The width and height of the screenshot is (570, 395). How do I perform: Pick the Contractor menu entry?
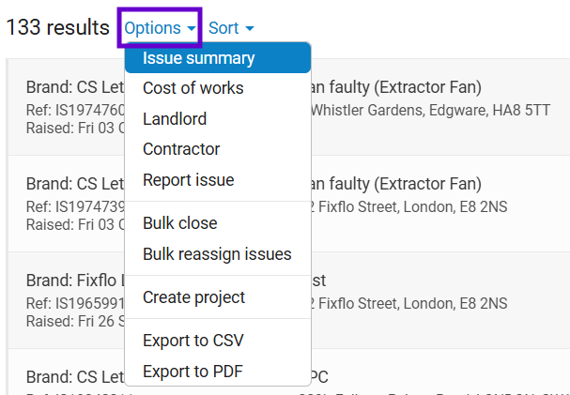(x=218, y=149)
